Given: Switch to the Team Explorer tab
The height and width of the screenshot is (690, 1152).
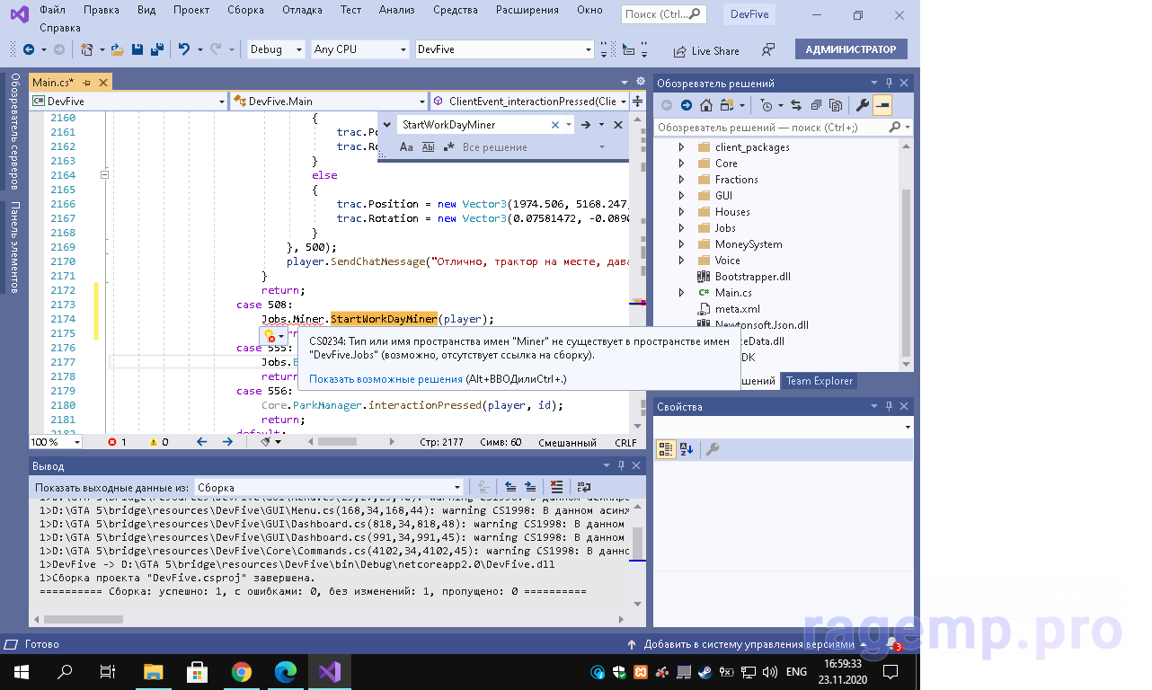Looking at the screenshot, I should [x=819, y=381].
